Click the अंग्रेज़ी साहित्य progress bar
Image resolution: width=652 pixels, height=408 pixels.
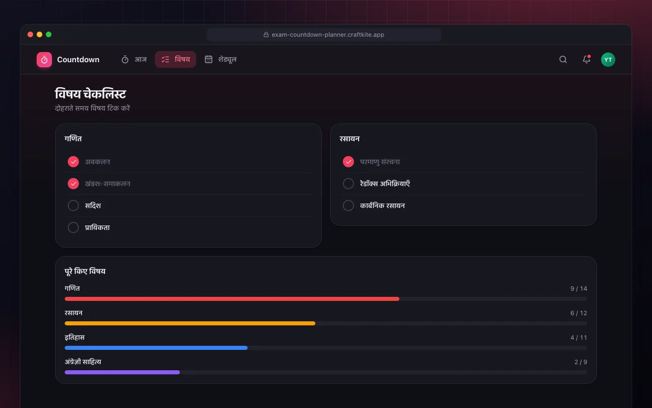(326, 372)
